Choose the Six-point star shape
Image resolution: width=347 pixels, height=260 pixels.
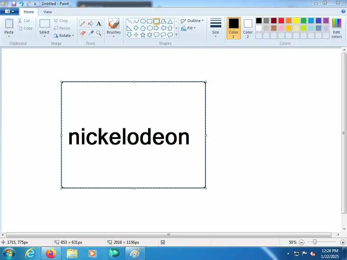(x=149, y=35)
